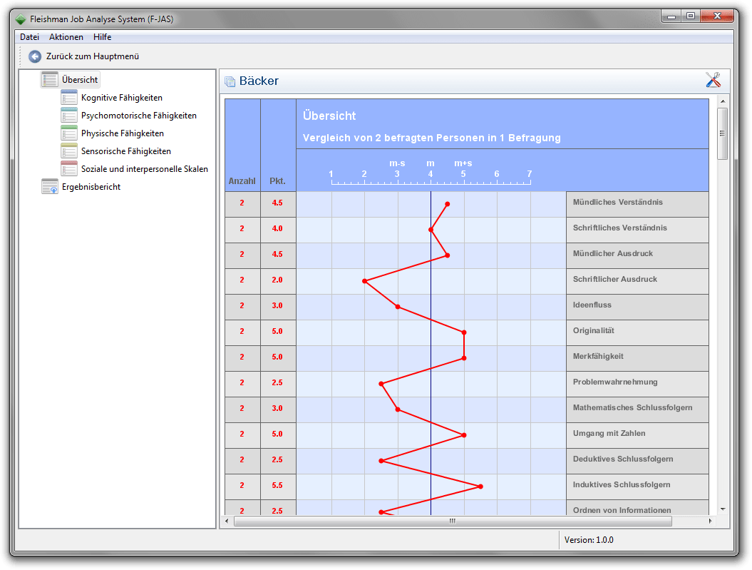The image size is (752, 570).
Task: Open the Ergebnisbericht report icon
Action: pyautogui.click(x=48, y=186)
